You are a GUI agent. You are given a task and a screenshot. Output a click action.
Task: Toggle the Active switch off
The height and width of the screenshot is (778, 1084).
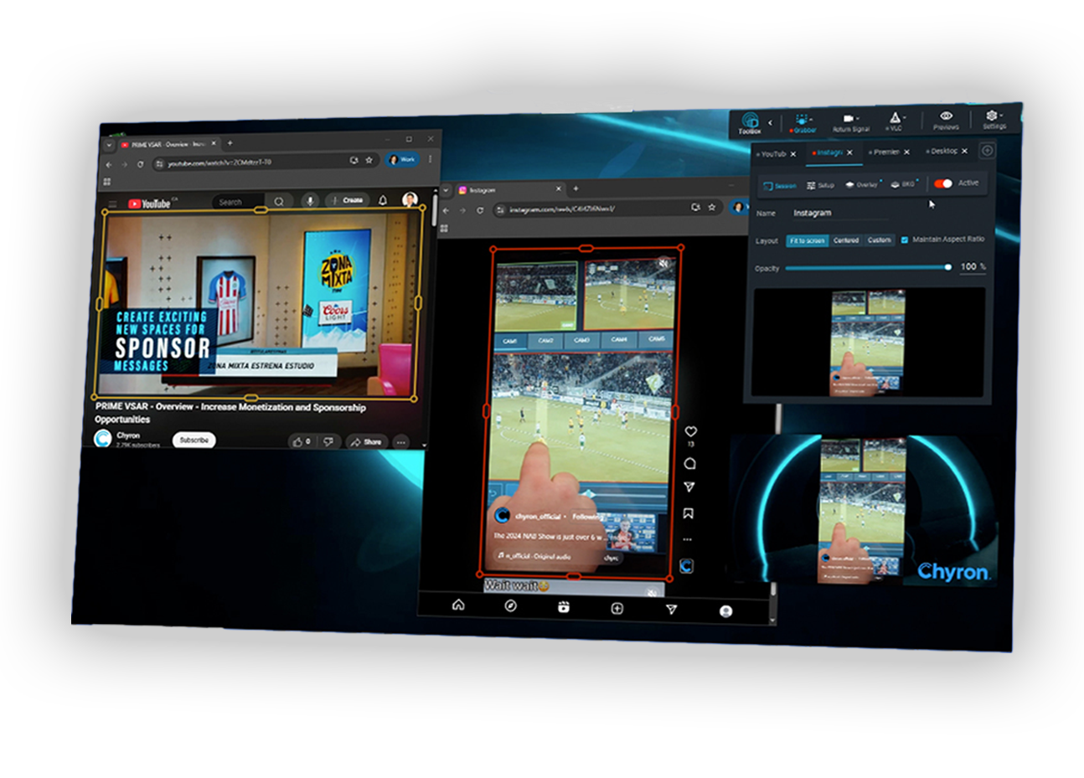(943, 183)
